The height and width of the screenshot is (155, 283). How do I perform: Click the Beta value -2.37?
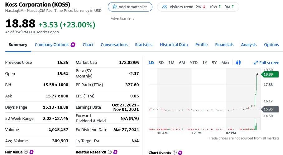point(134,73)
